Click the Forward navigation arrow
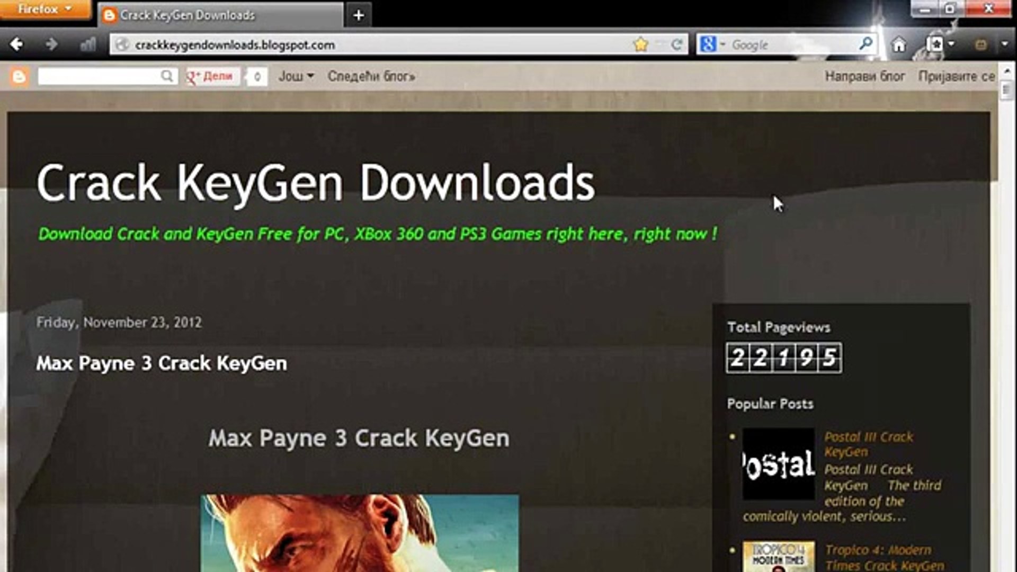Viewport: 1017px width, 572px height. click(x=51, y=44)
